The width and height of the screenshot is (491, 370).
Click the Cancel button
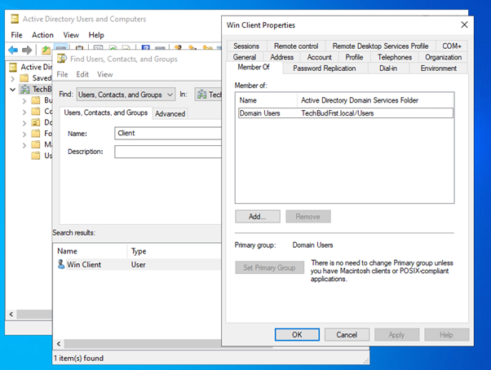[347, 335]
